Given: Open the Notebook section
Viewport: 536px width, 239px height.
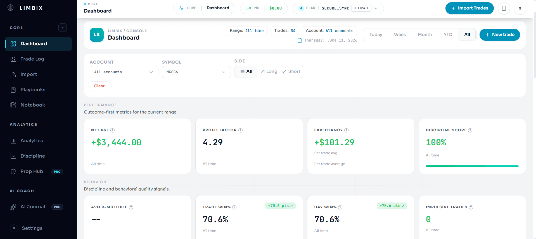Looking at the screenshot, I should [39, 105].
